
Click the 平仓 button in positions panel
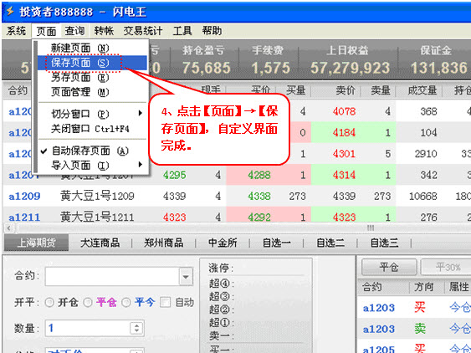click(389, 267)
